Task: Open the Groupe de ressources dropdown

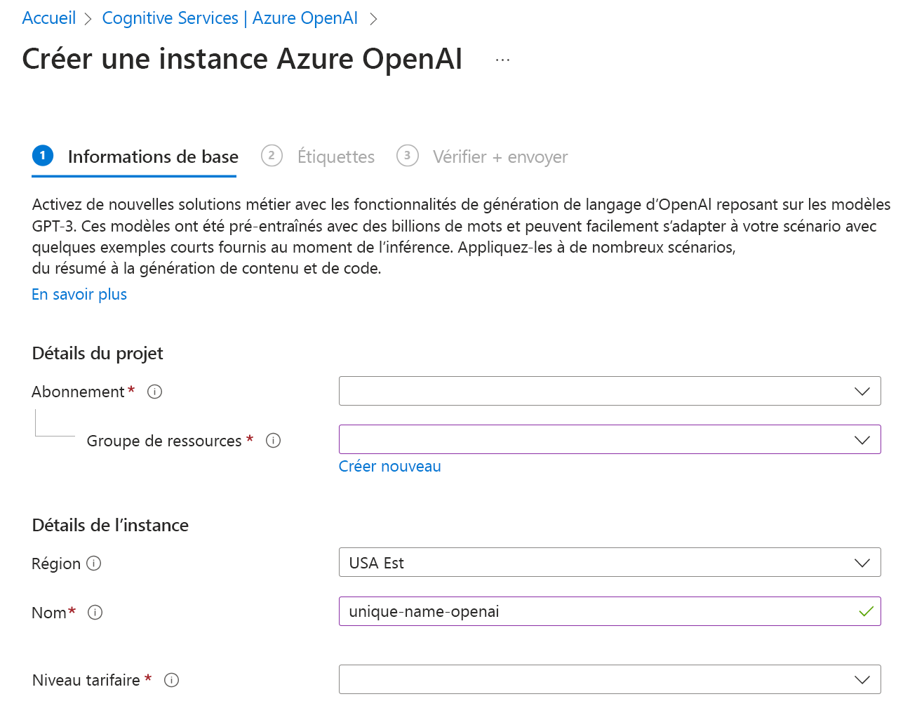Action: point(610,439)
